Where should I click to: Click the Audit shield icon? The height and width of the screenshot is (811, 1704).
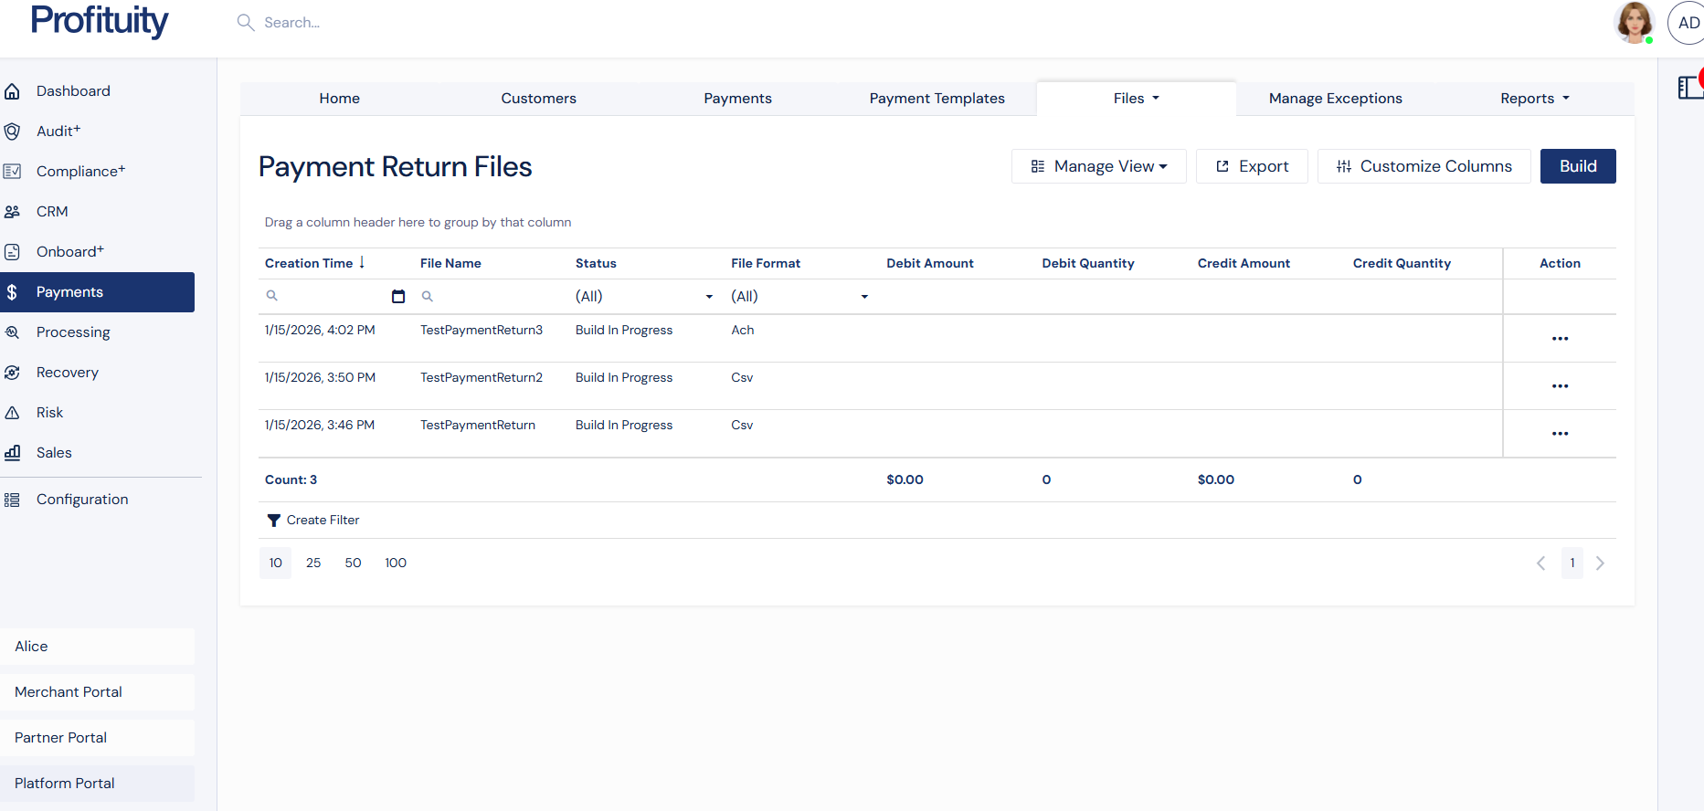pyautogui.click(x=12, y=132)
